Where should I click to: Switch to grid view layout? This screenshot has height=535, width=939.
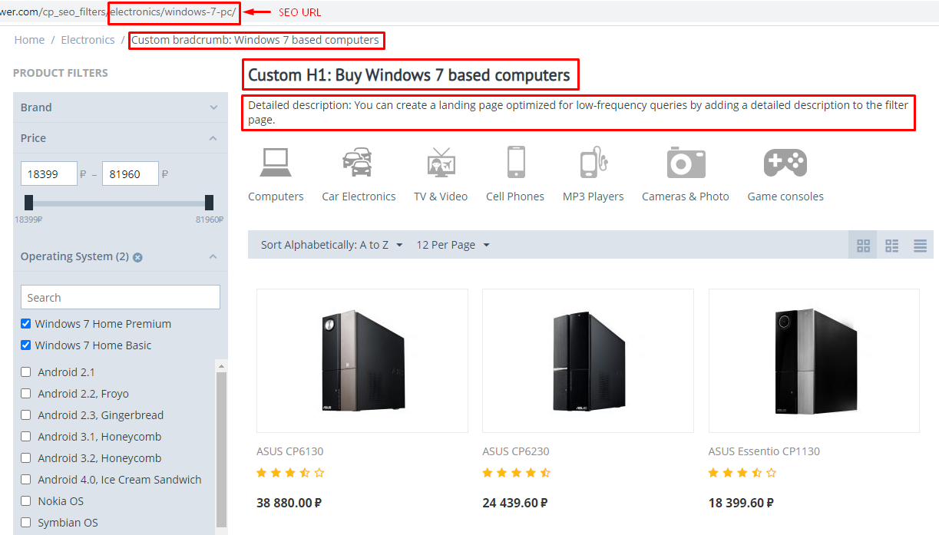864,246
